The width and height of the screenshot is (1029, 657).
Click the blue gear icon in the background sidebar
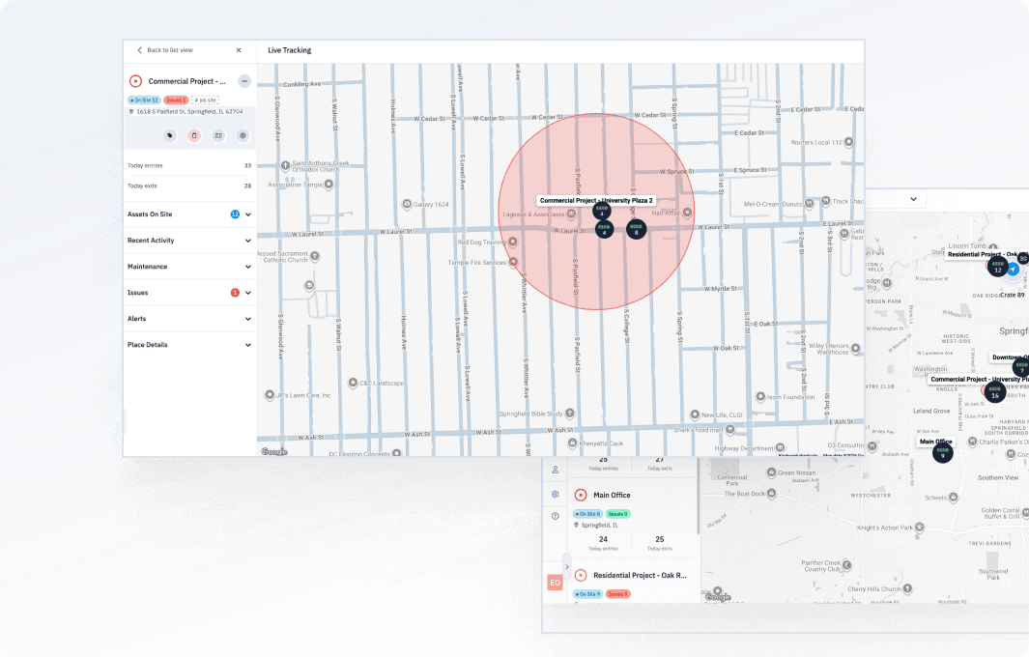pos(556,494)
